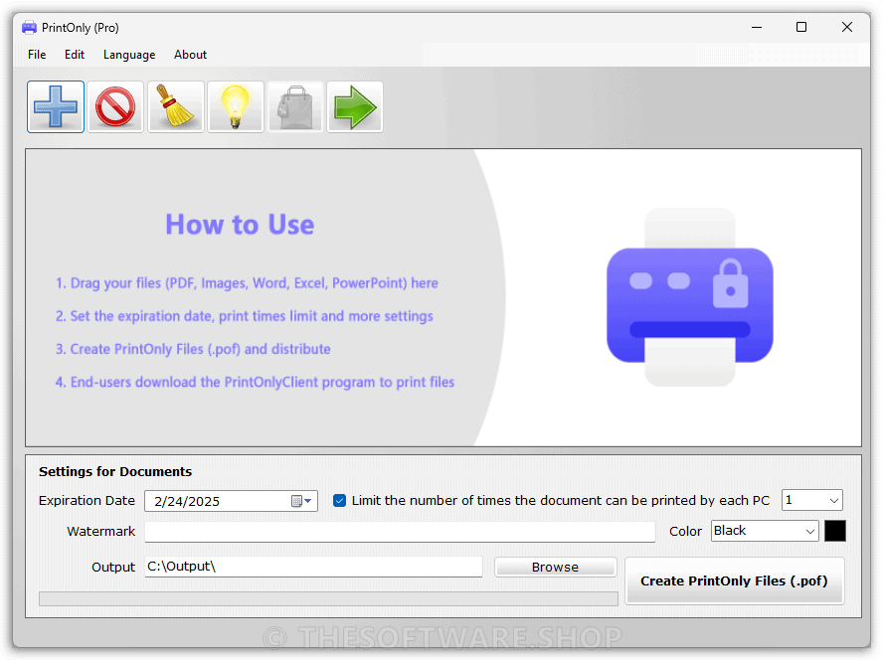Click the 'Settings for Documents' heading
Image resolution: width=883 pixels, height=660 pixels.
point(115,471)
